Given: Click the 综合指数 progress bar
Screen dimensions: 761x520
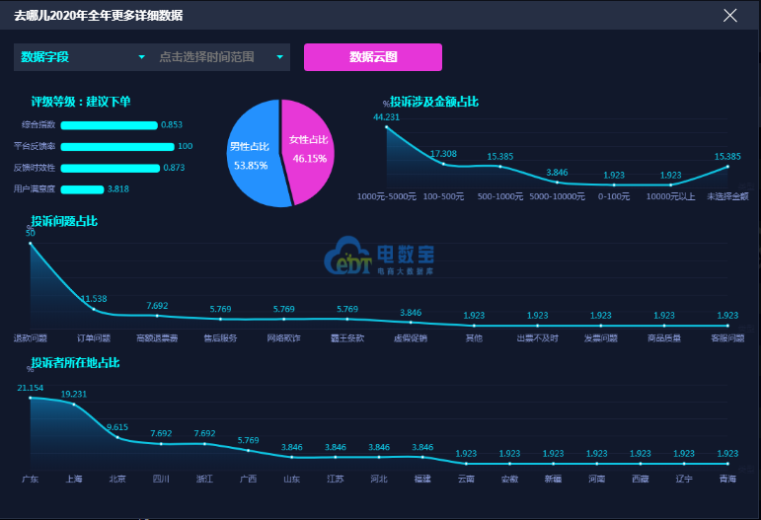Looking at the screenshot, I should (x=110, y=125).
